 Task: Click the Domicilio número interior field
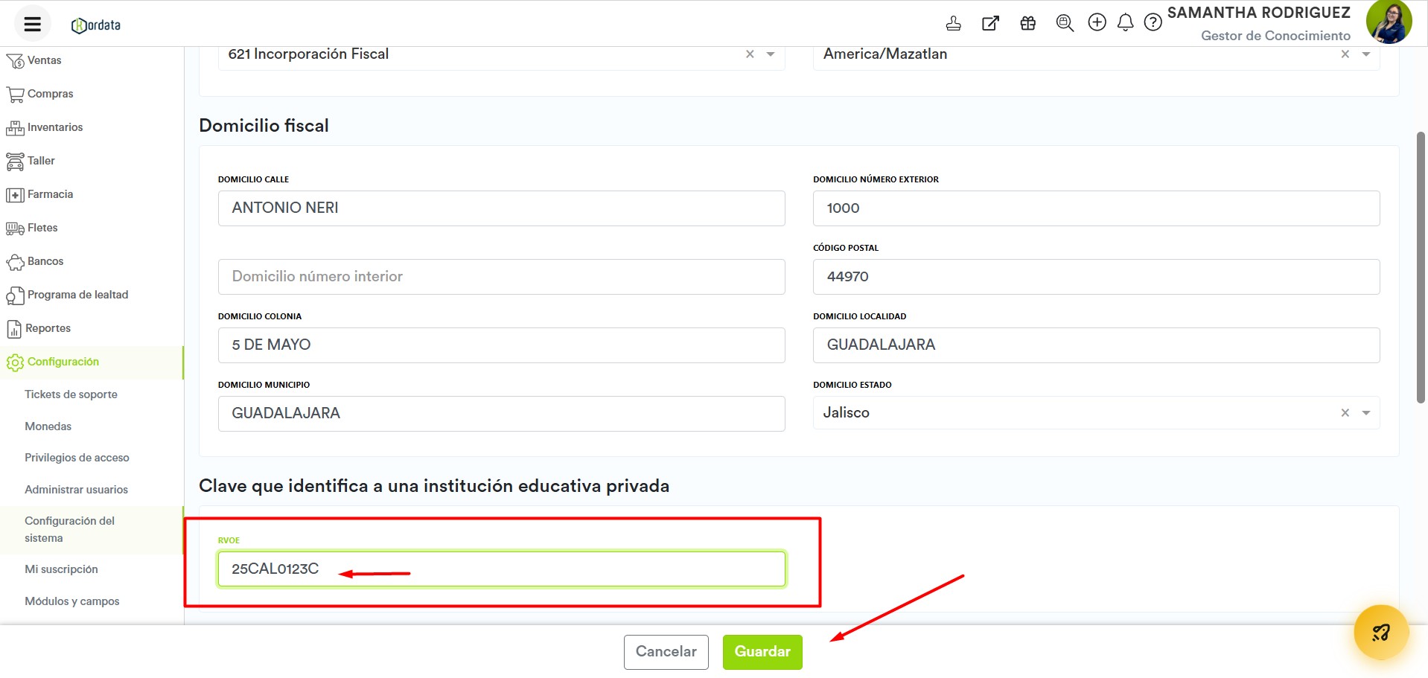(x=501, y=277)
